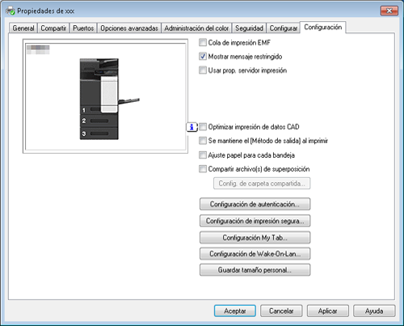Click the printer icon in the title bar
The image size is (404, 326).
(x=11, y=11)
